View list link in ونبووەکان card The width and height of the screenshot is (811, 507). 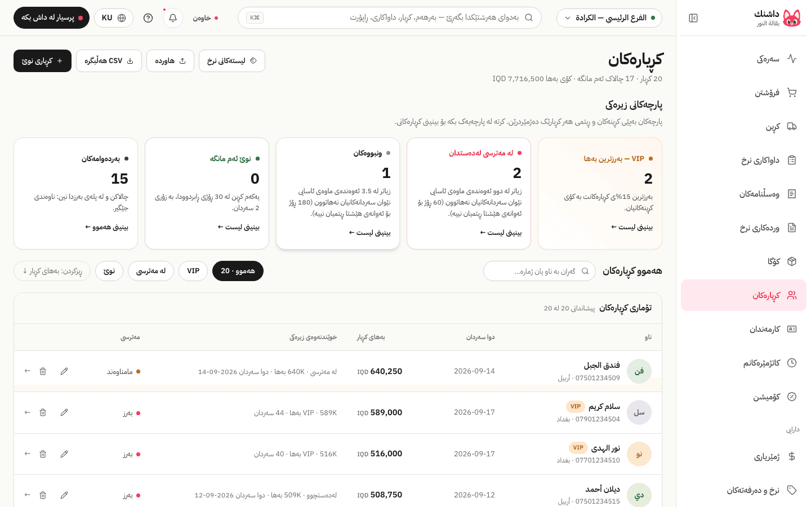(369, 233)
